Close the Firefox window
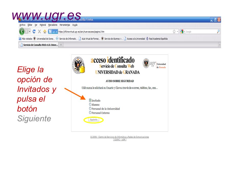Image resolution: width=245 pixels, height=184 pixels. pyautogui.click(x=219, y=20)
